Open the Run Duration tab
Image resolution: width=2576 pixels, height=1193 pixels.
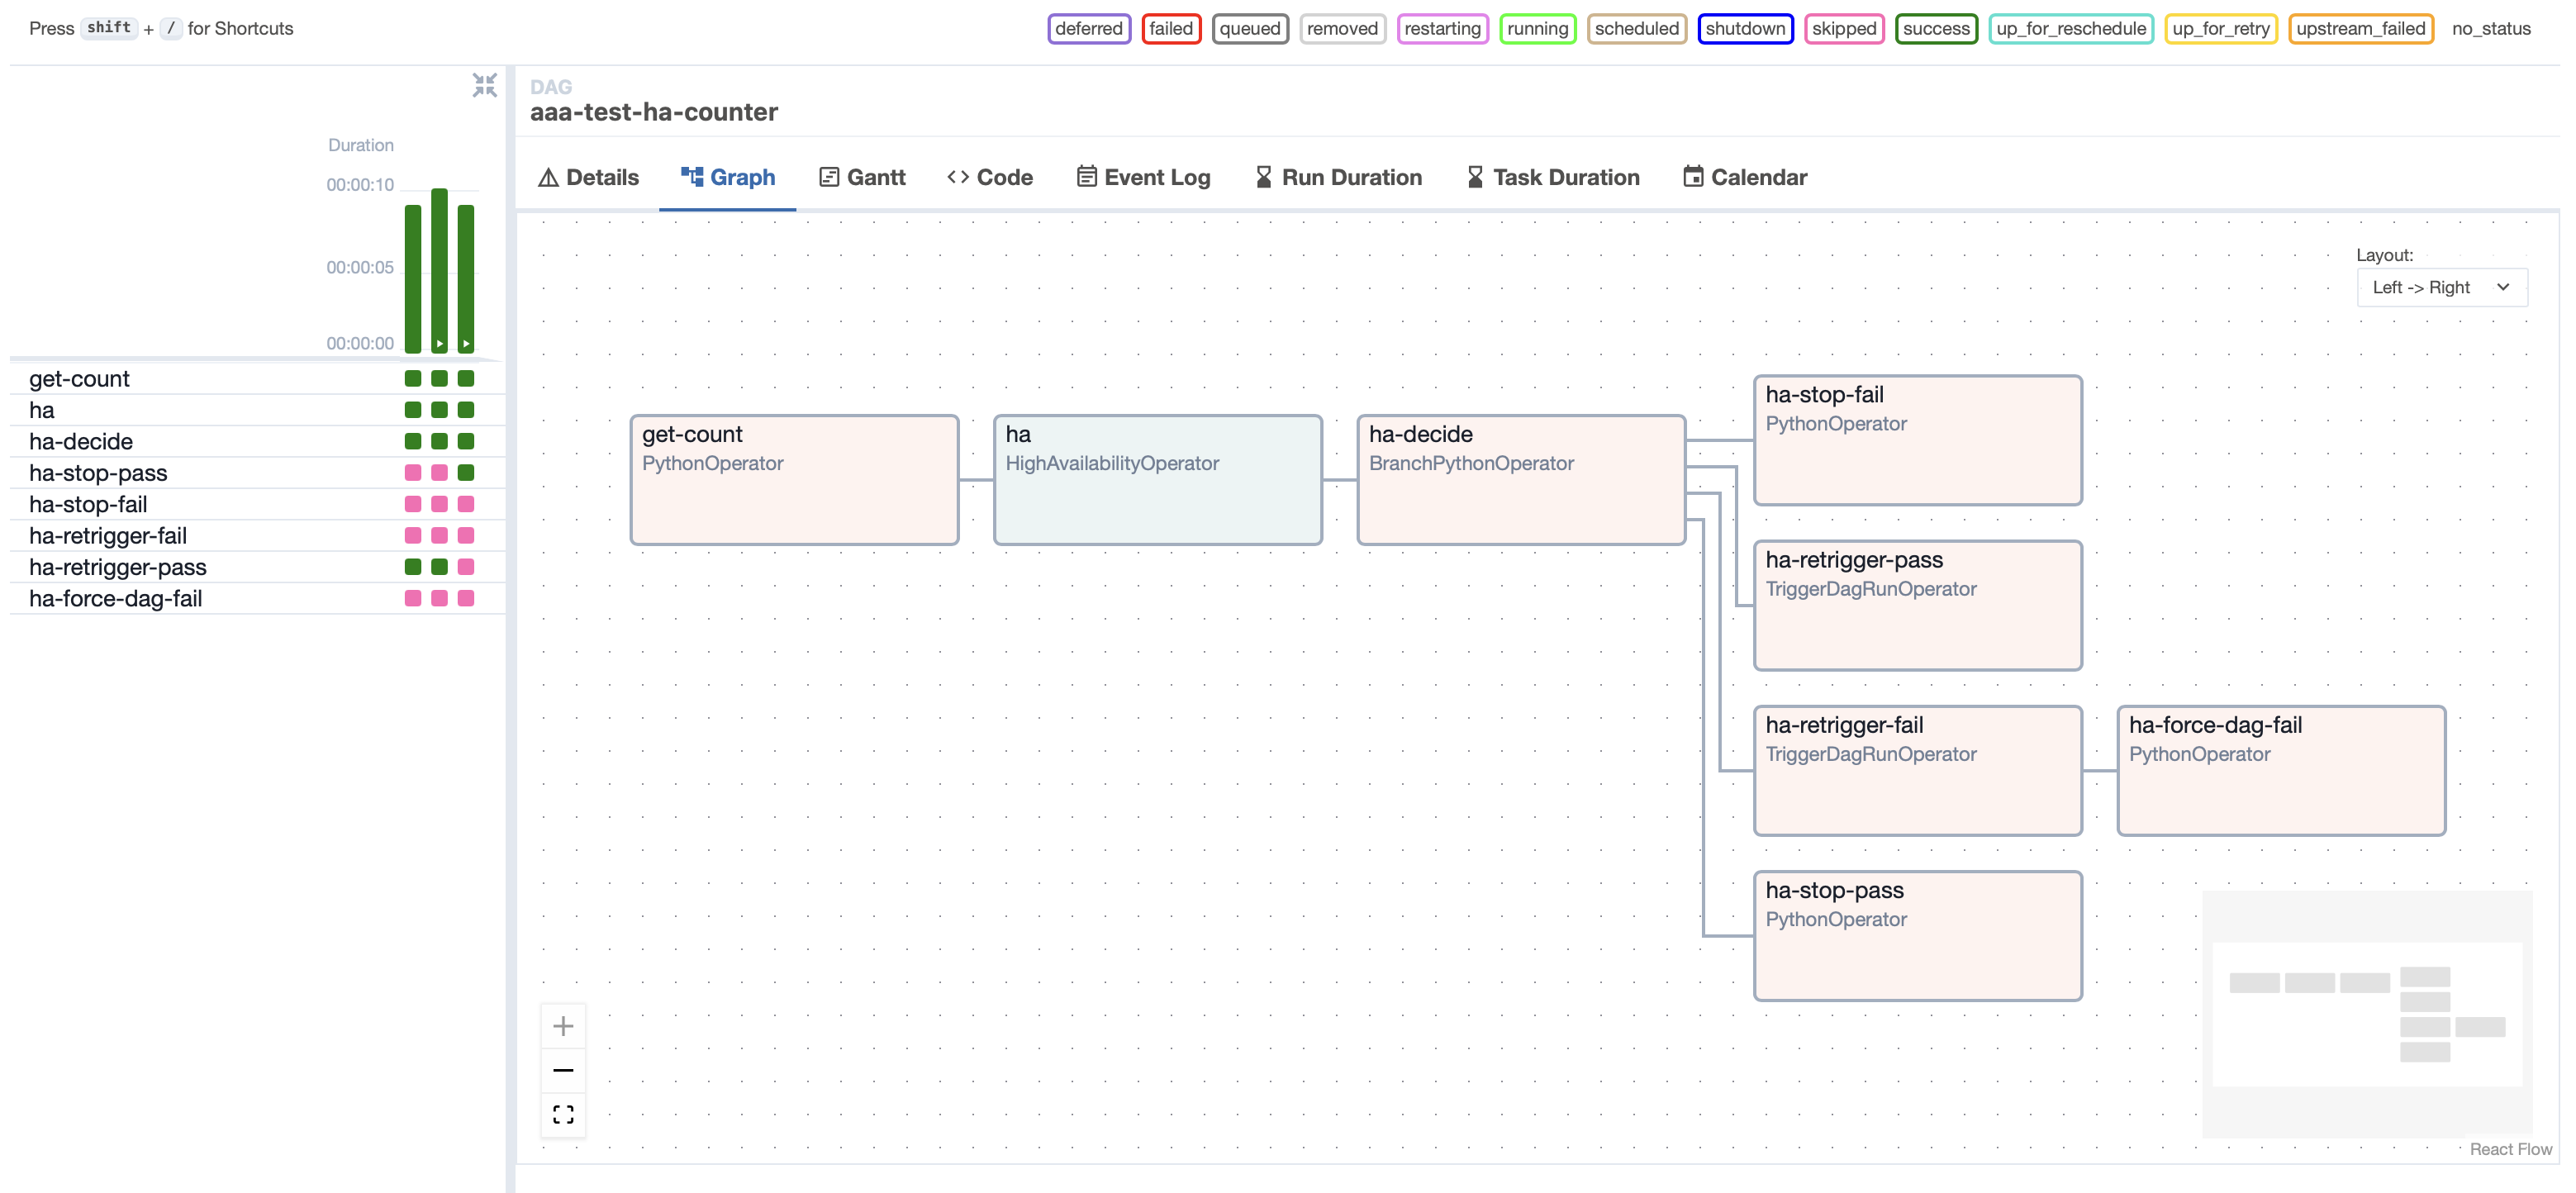point(1338,177)
